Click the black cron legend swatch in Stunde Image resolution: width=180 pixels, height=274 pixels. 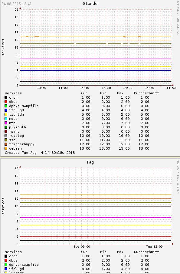click(x=6, y=97)
